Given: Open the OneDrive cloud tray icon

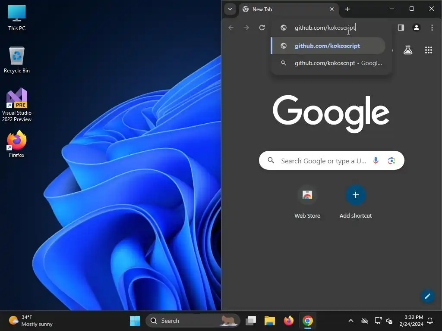Looking at the screenshot, I should (365, 321).
